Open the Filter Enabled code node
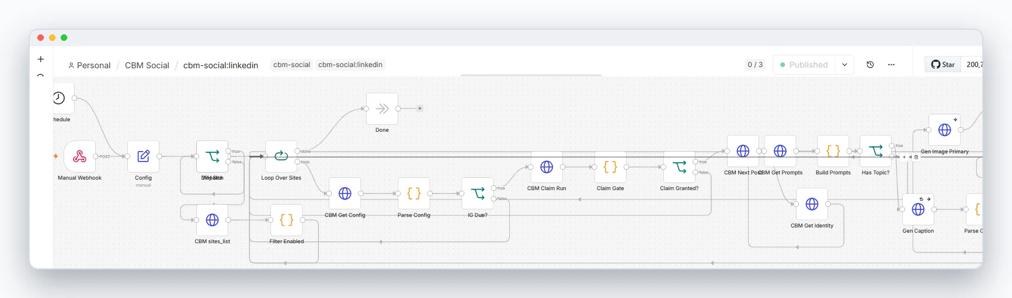Viewport: 1012px width, 298px height. 286,220
